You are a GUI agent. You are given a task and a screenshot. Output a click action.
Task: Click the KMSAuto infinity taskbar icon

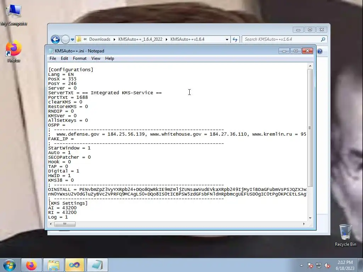pyautogui.click(x=74, y=265)
